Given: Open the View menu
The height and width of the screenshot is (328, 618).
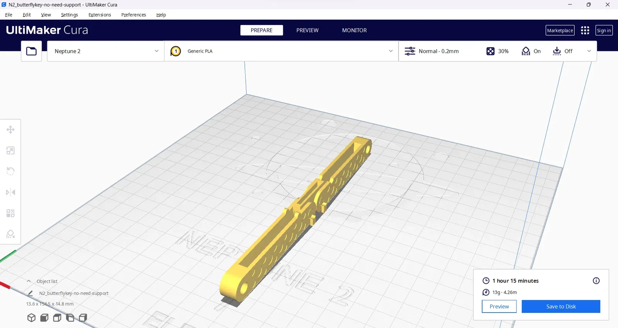Looking at the screenshot, I should point(46,15).
